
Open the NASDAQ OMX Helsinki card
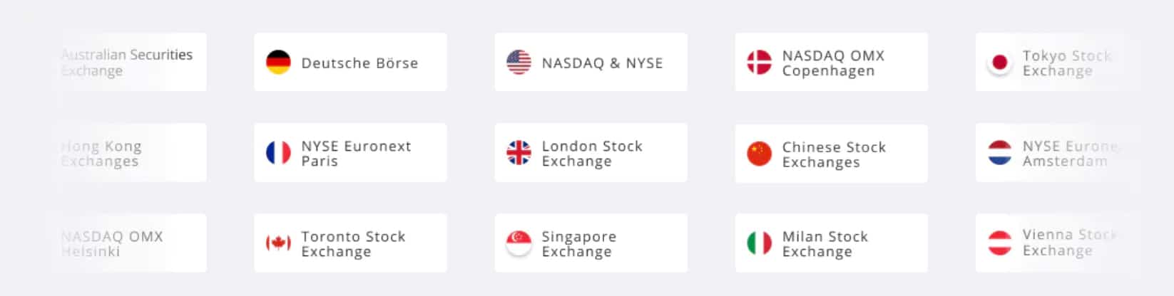point(132,243)
